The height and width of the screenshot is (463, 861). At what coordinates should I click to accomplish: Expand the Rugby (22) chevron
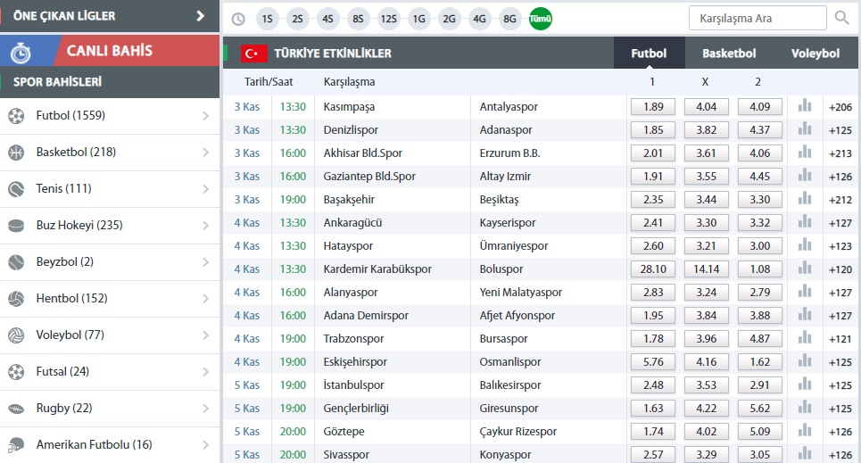click(206, 409)
